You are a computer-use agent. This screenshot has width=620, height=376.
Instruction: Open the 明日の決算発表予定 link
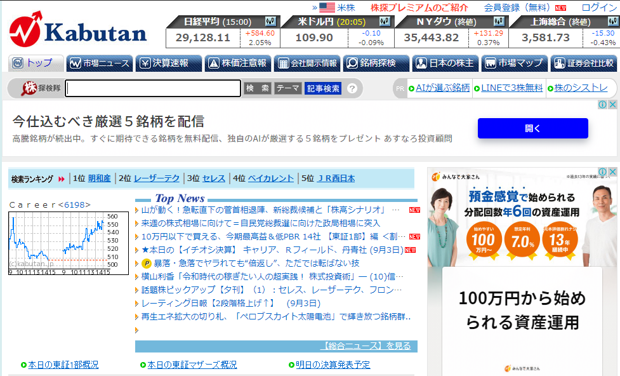point(333,365)
